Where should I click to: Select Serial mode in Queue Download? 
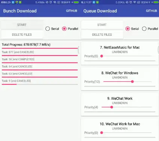(132, 29)
